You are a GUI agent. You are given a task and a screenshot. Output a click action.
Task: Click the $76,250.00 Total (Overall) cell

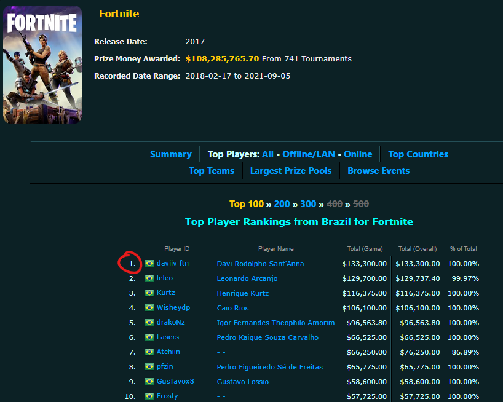(x=420, y=352)
